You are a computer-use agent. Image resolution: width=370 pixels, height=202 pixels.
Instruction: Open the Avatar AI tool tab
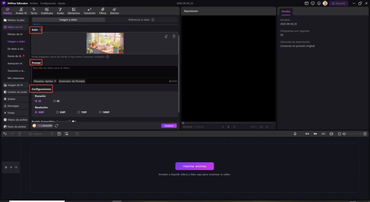(x=21, y=11)
